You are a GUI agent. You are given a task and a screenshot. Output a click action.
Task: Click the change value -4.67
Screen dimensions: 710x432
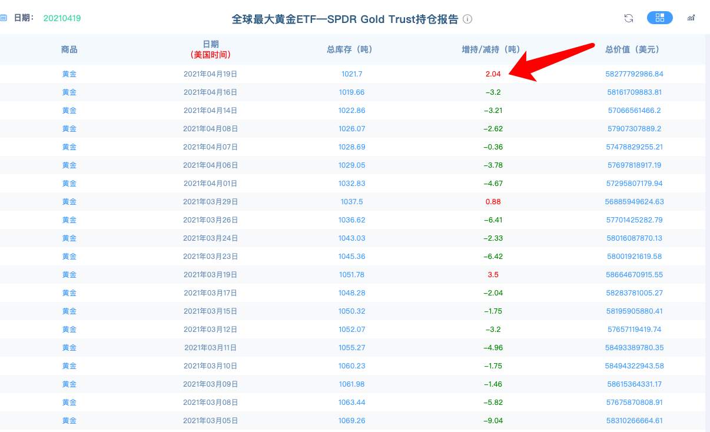(x=493, y=184)
